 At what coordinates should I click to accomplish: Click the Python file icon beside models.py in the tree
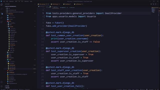tap(9, 45)
